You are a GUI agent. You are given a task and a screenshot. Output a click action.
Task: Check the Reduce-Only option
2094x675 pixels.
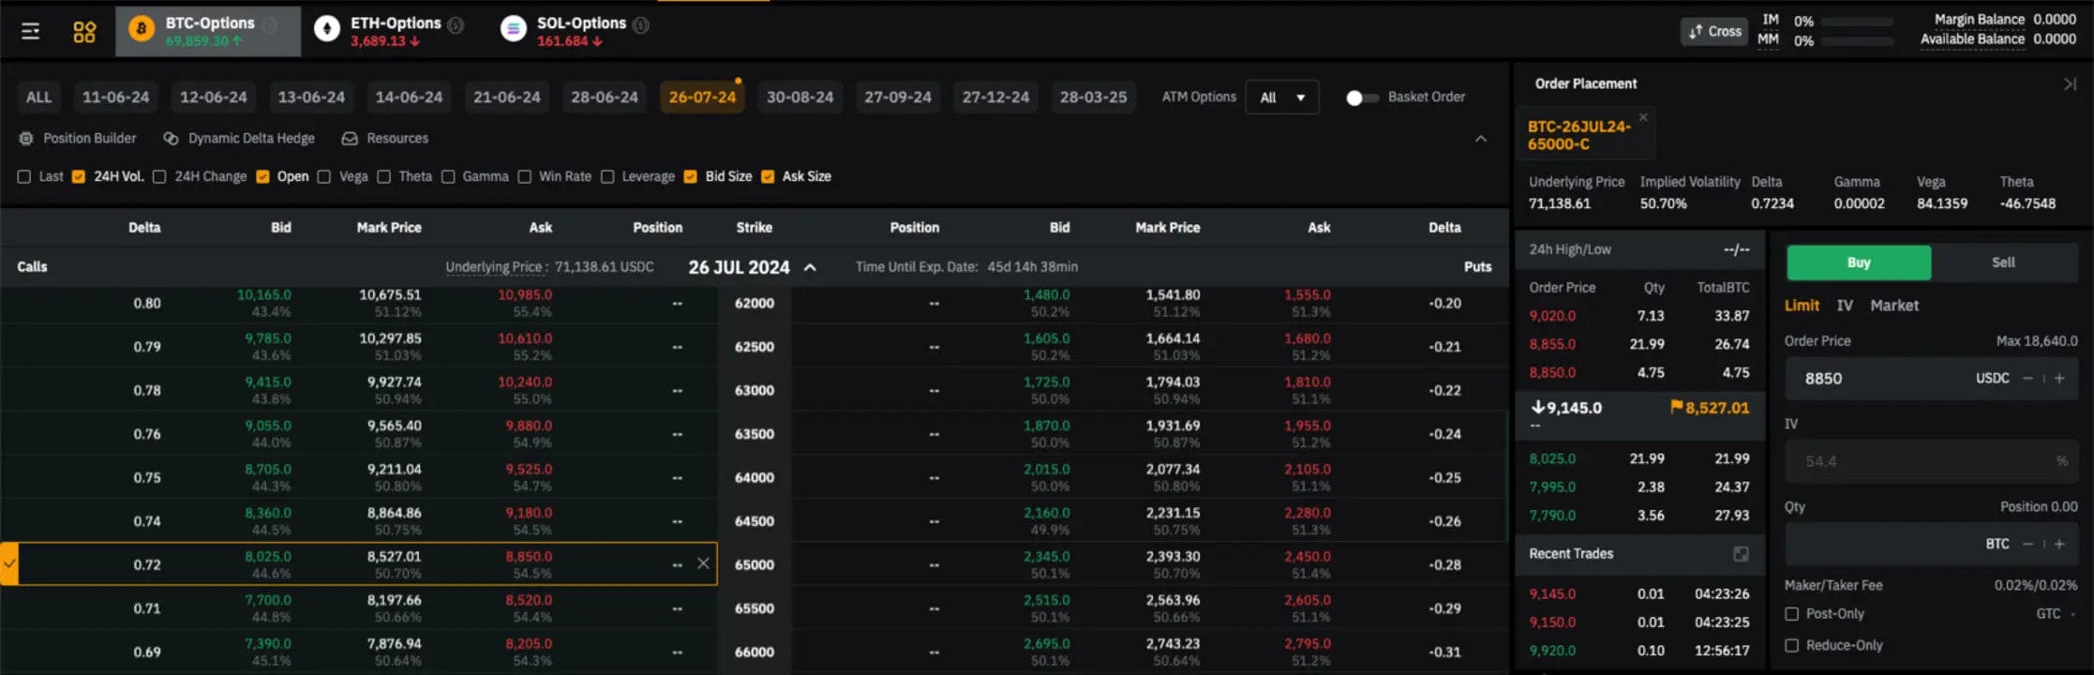(1791, 645)
